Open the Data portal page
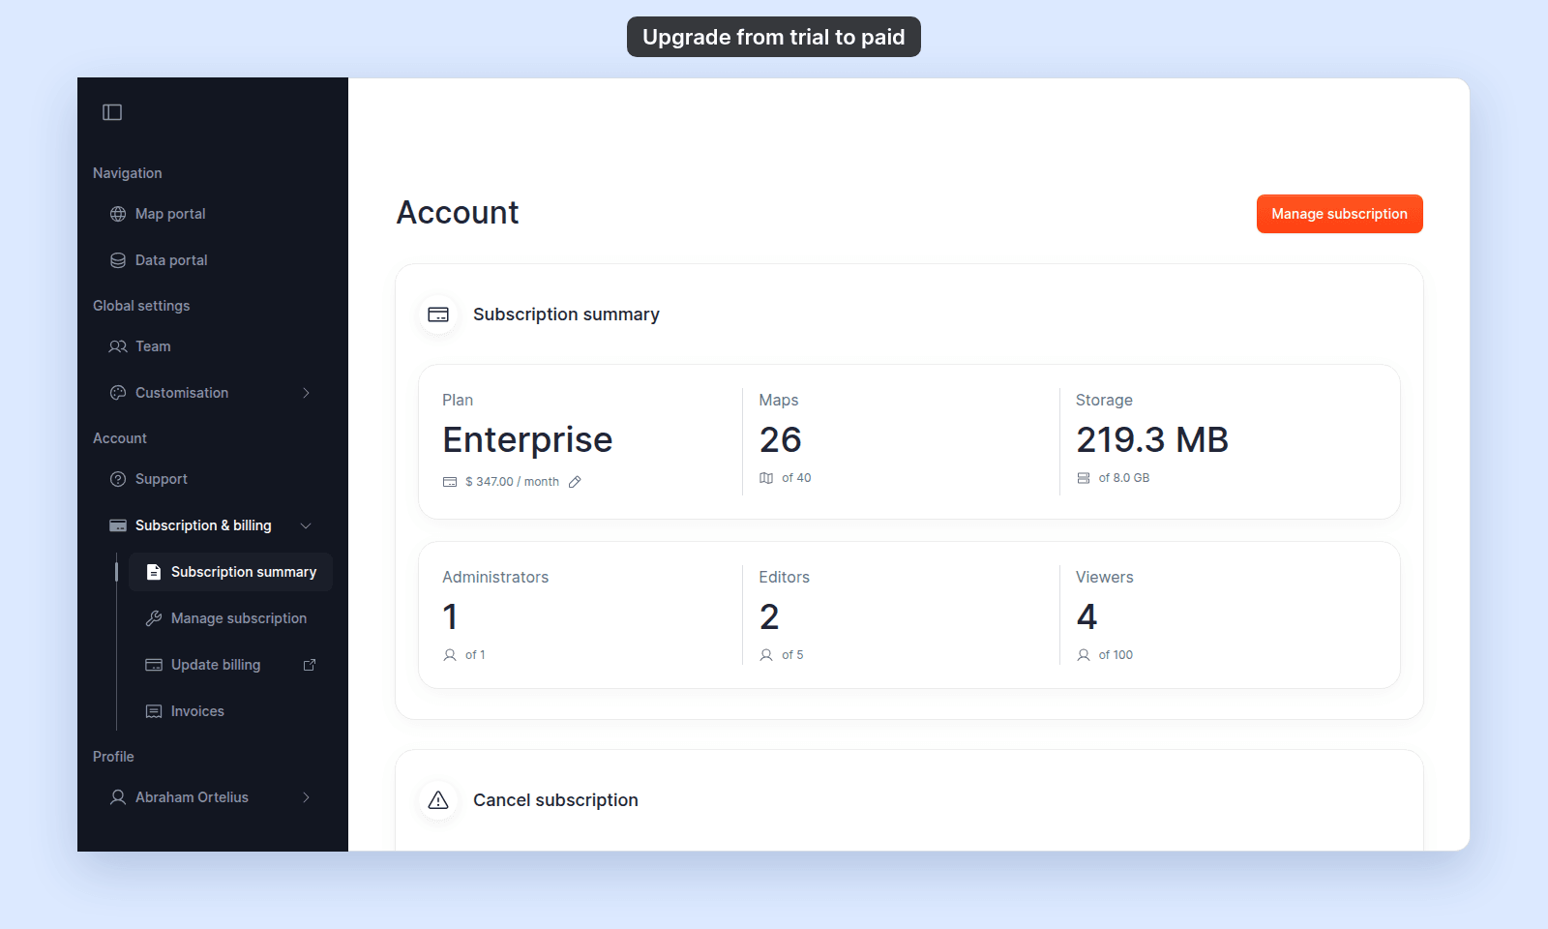This screenshot has width=1548, height=929. pos(213,260)
